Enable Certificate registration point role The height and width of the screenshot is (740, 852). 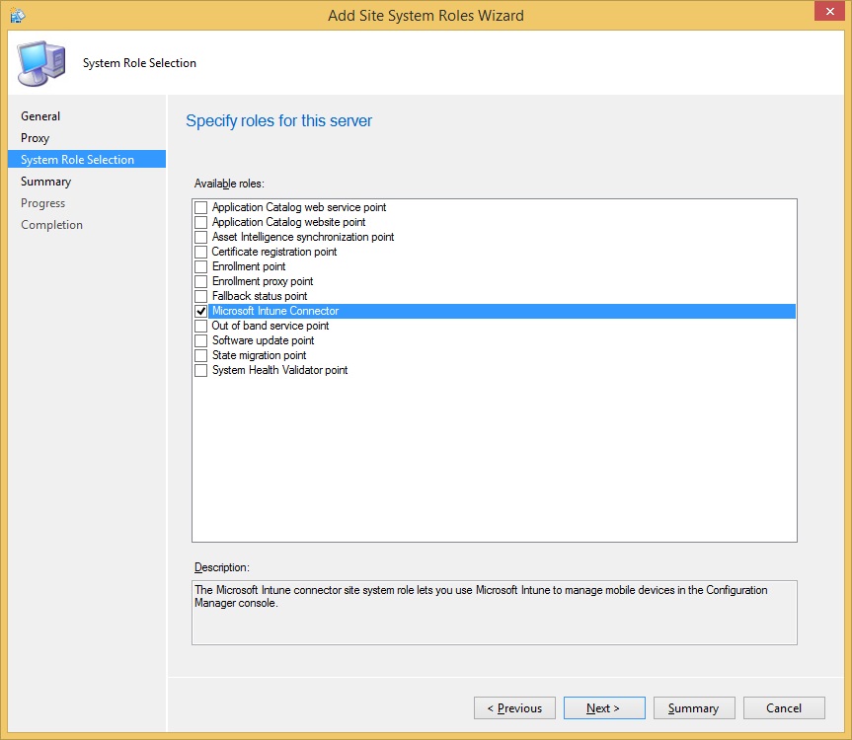[201, 252]
